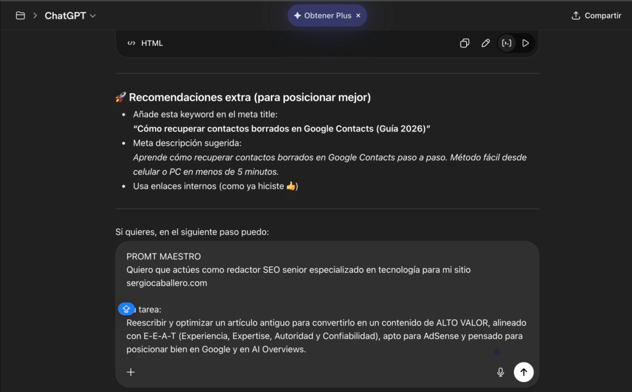The image size is (632, 392).
Task: Dismiss the Obtener Plus banner
Action: [359, 15]
